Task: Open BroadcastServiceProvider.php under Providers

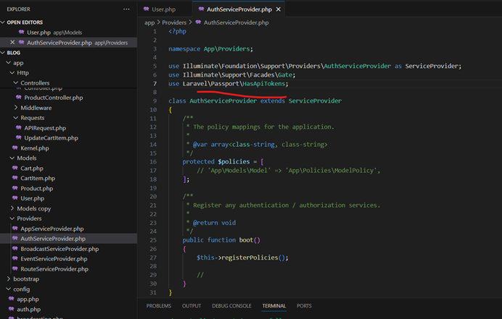Action: (x=59, y=248)
